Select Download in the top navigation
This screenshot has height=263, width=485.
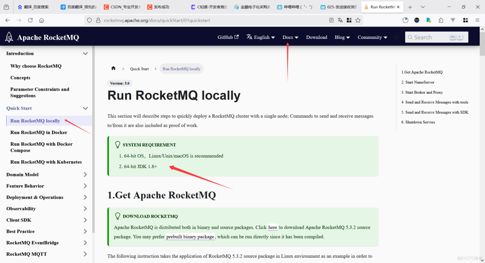[316, 37]
